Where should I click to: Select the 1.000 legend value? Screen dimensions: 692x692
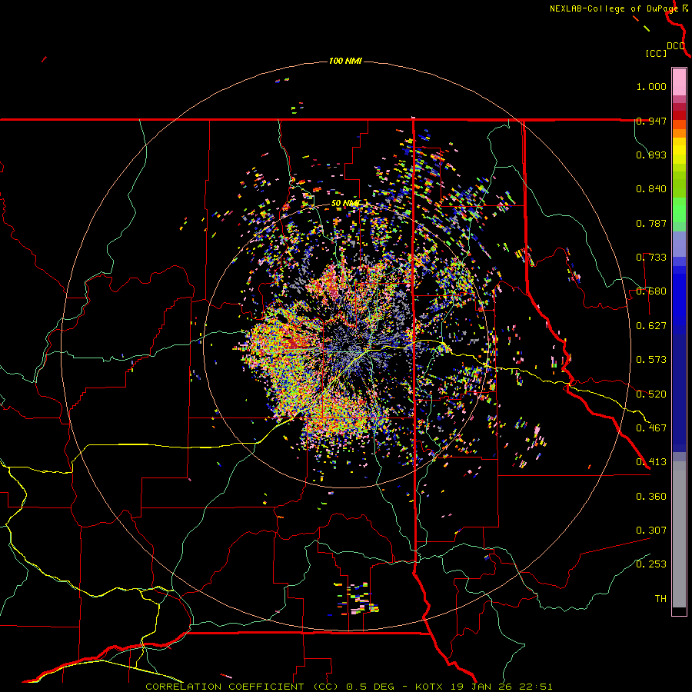[651, 86]
